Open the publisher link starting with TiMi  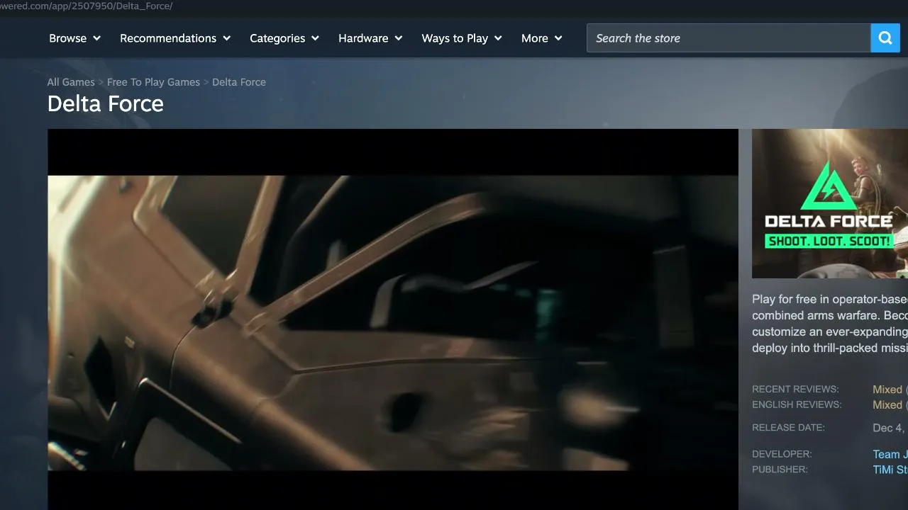890,470
